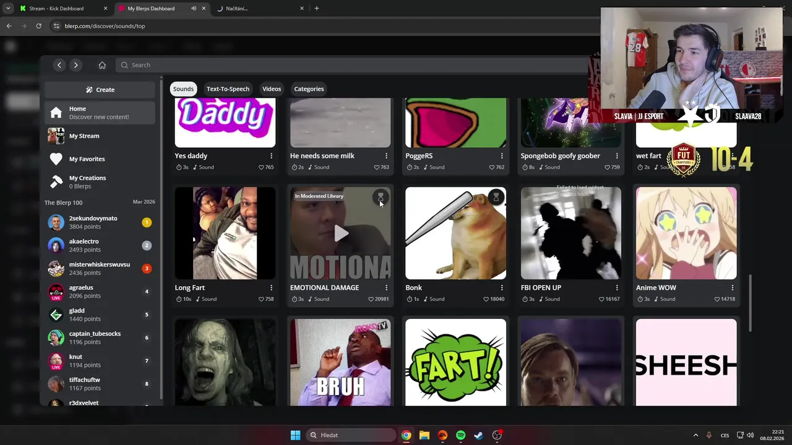Show hidden system tray icons
Screen dimensions: 792x445
[696, 435]
